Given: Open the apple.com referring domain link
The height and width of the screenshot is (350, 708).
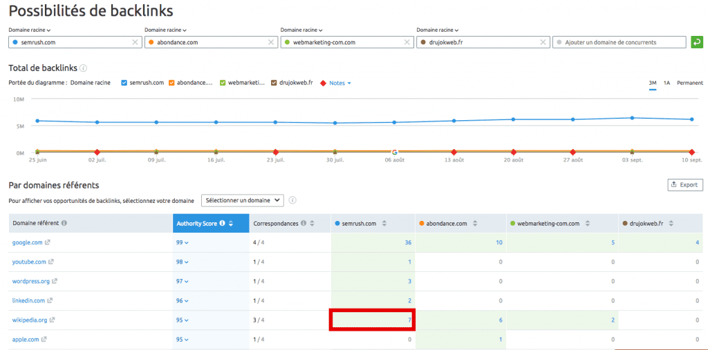Looking at the screenshot, I should (x=26, y=339).
